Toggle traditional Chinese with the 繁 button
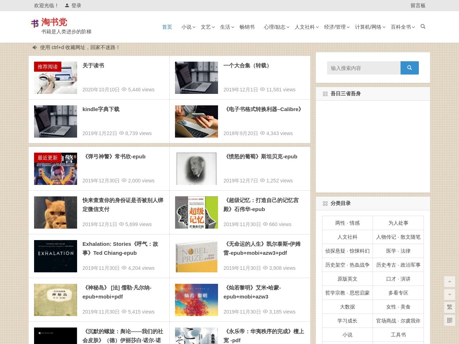This screenshot has height=344, width=459. click(x=450, y=307)
